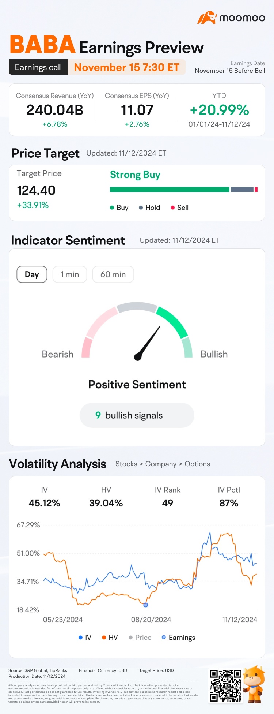Switch to the 60 min tab
This screenshot has width=274, height=714.
[x=113, y=274]
